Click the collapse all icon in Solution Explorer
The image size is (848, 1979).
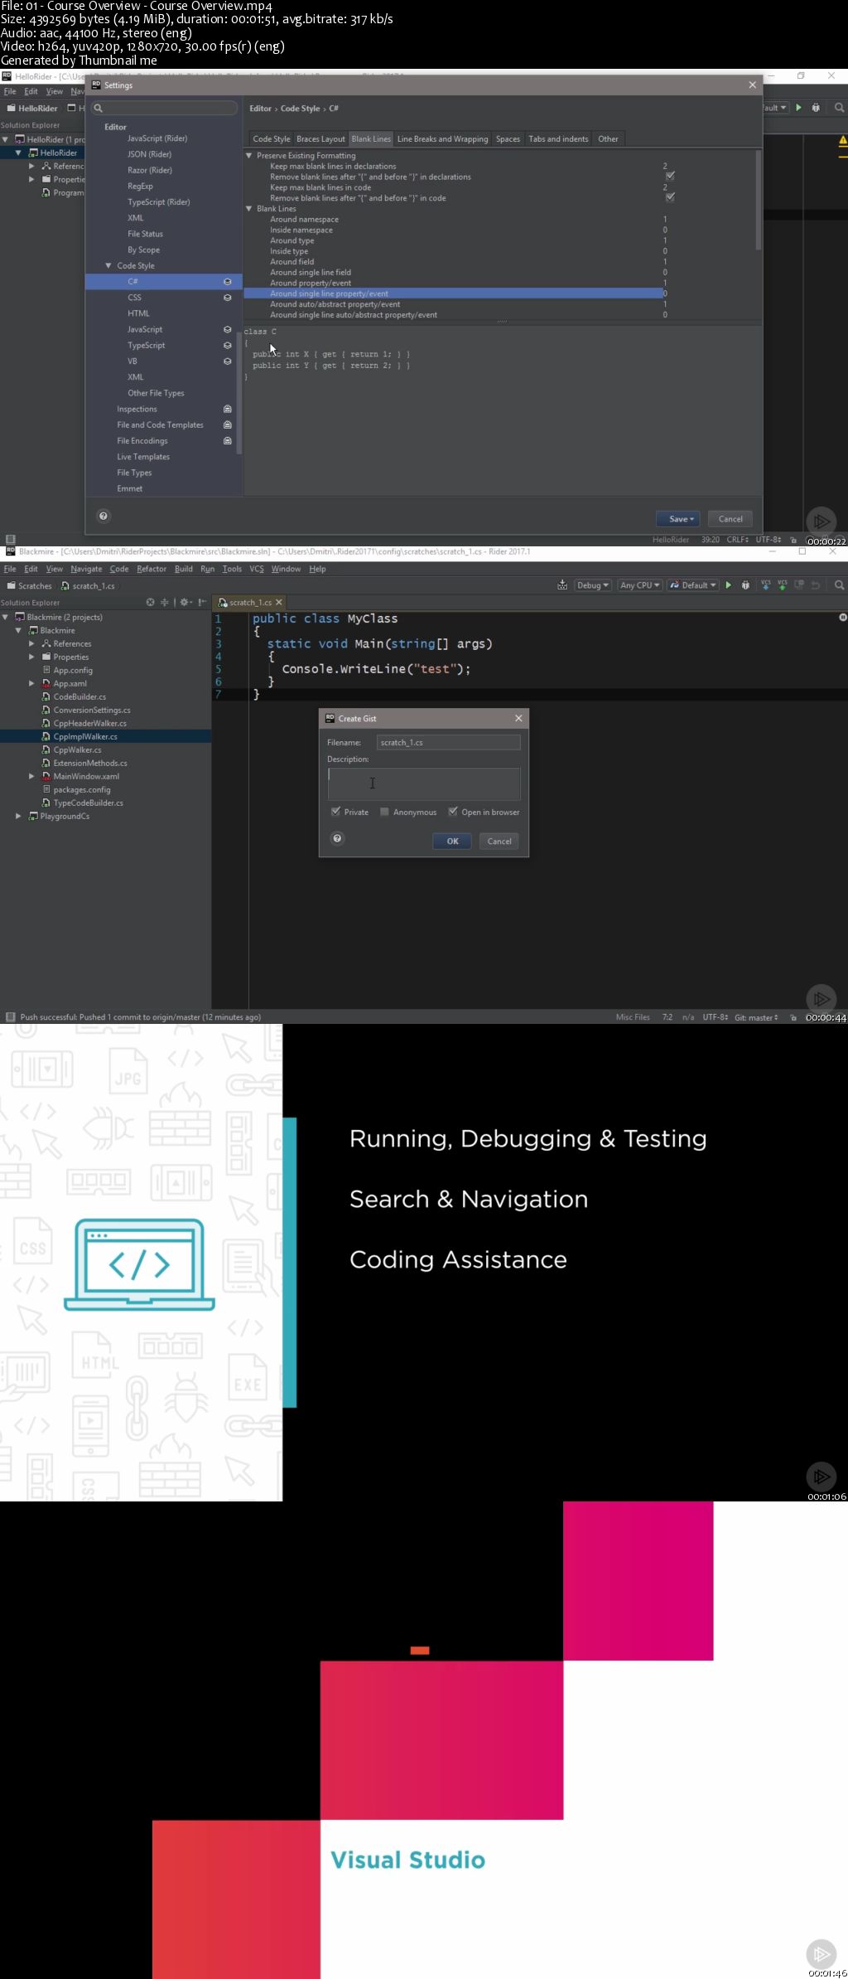coord(164,602)
